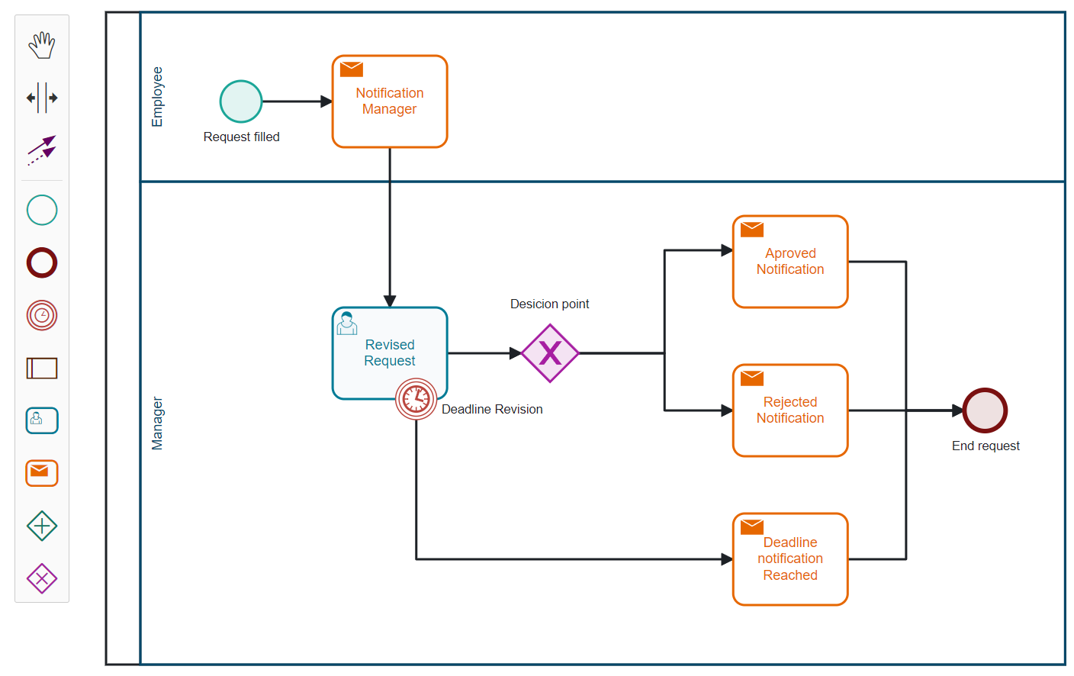Activate the create/remove space tool
The height and width of the screenshot is (676, 1074).
42,98
